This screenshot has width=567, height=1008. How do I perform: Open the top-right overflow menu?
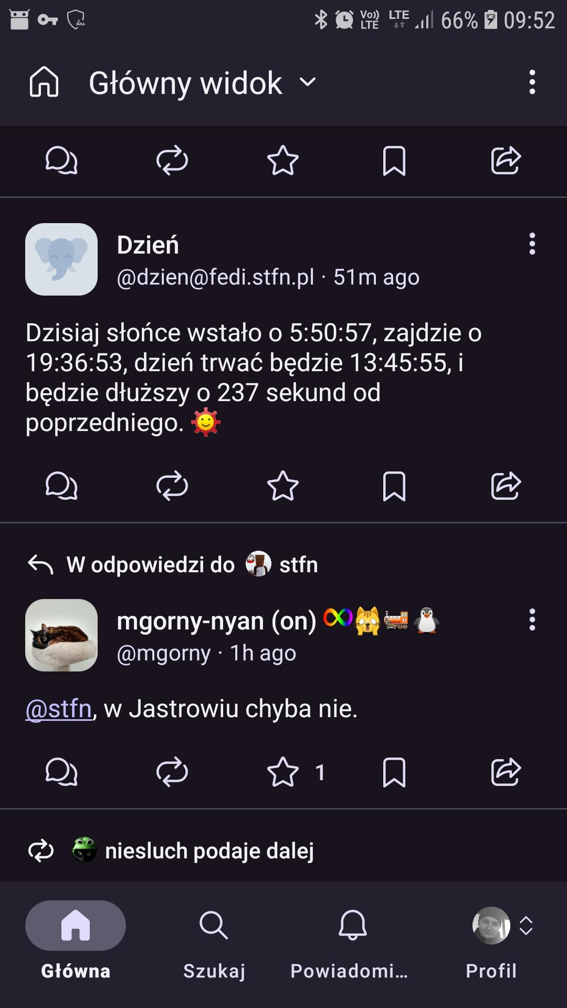(532, 82)
